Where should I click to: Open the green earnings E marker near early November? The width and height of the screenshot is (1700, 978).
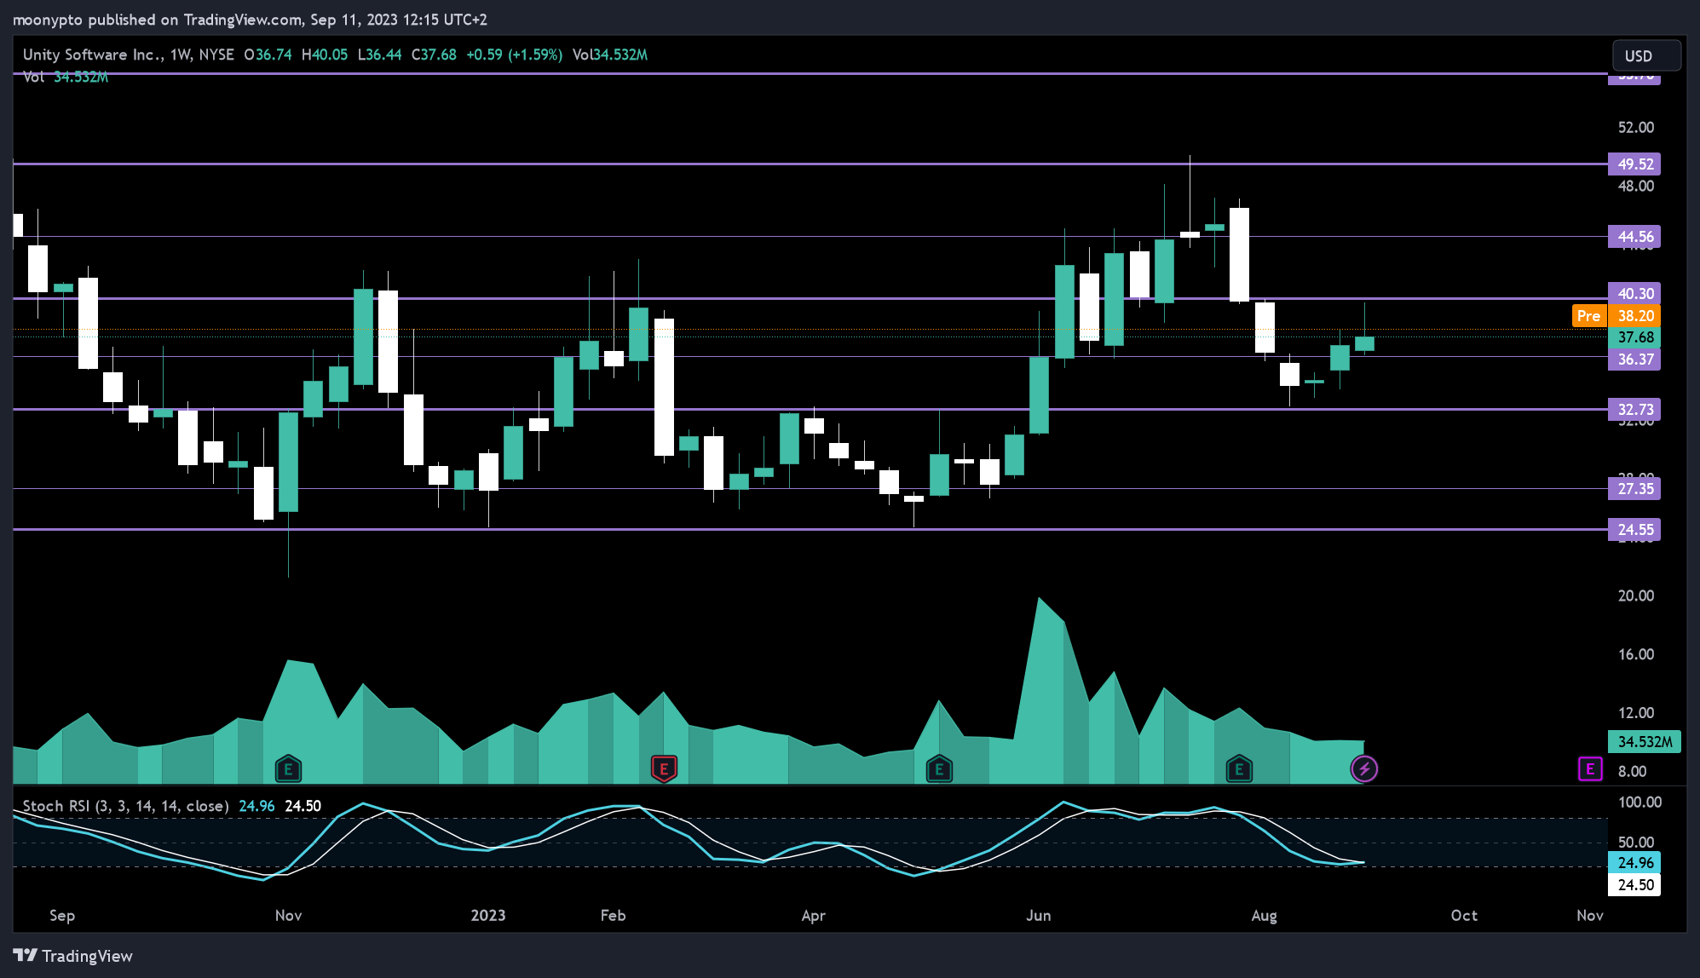288,769
